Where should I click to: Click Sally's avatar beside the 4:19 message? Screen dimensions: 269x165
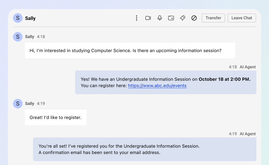pyautogui.click(x=18, y=104)
